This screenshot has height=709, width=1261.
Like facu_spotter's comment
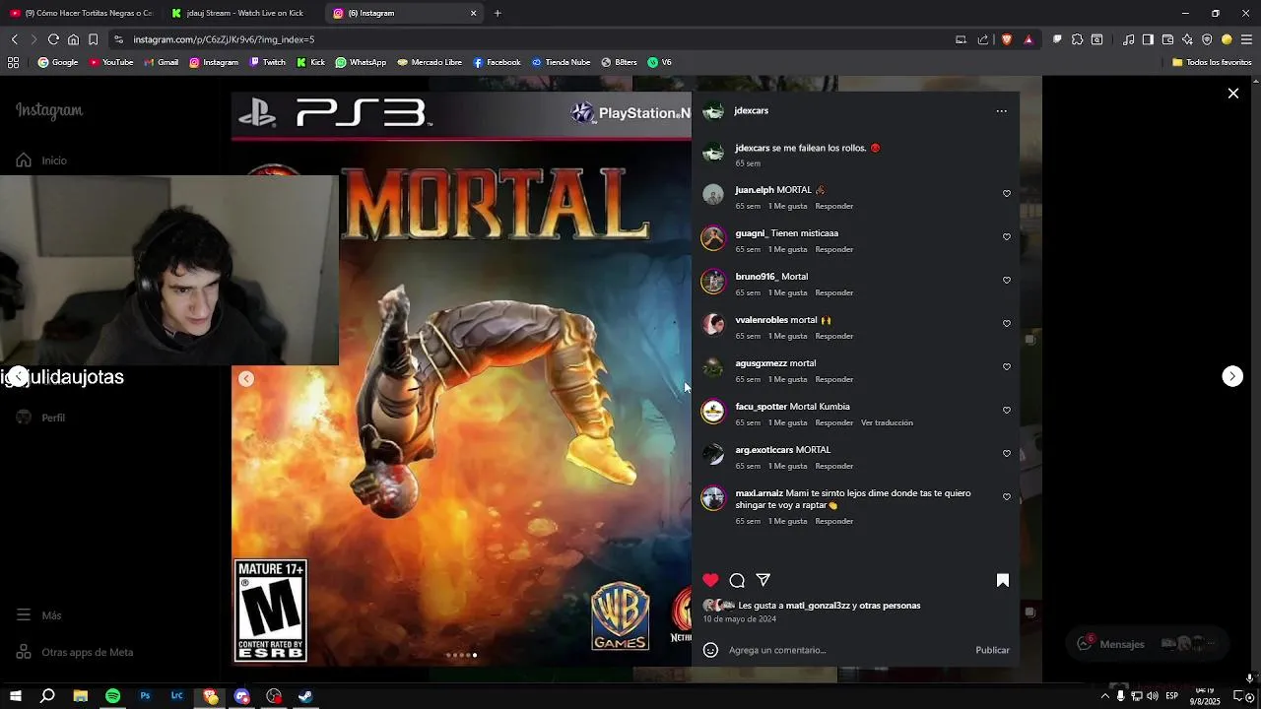point(1006,411)
